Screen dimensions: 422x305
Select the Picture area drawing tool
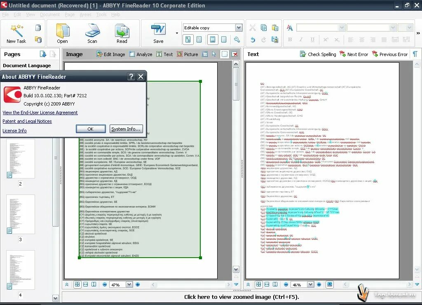tap(188, 54)
